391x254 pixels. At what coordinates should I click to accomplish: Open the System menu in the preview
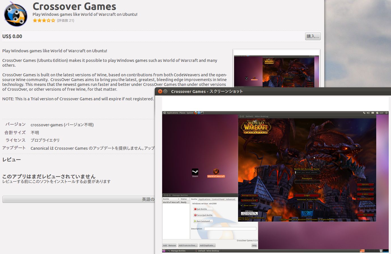point(190,113)
